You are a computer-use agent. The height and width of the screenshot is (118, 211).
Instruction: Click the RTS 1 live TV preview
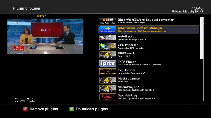tap(45, 36)
